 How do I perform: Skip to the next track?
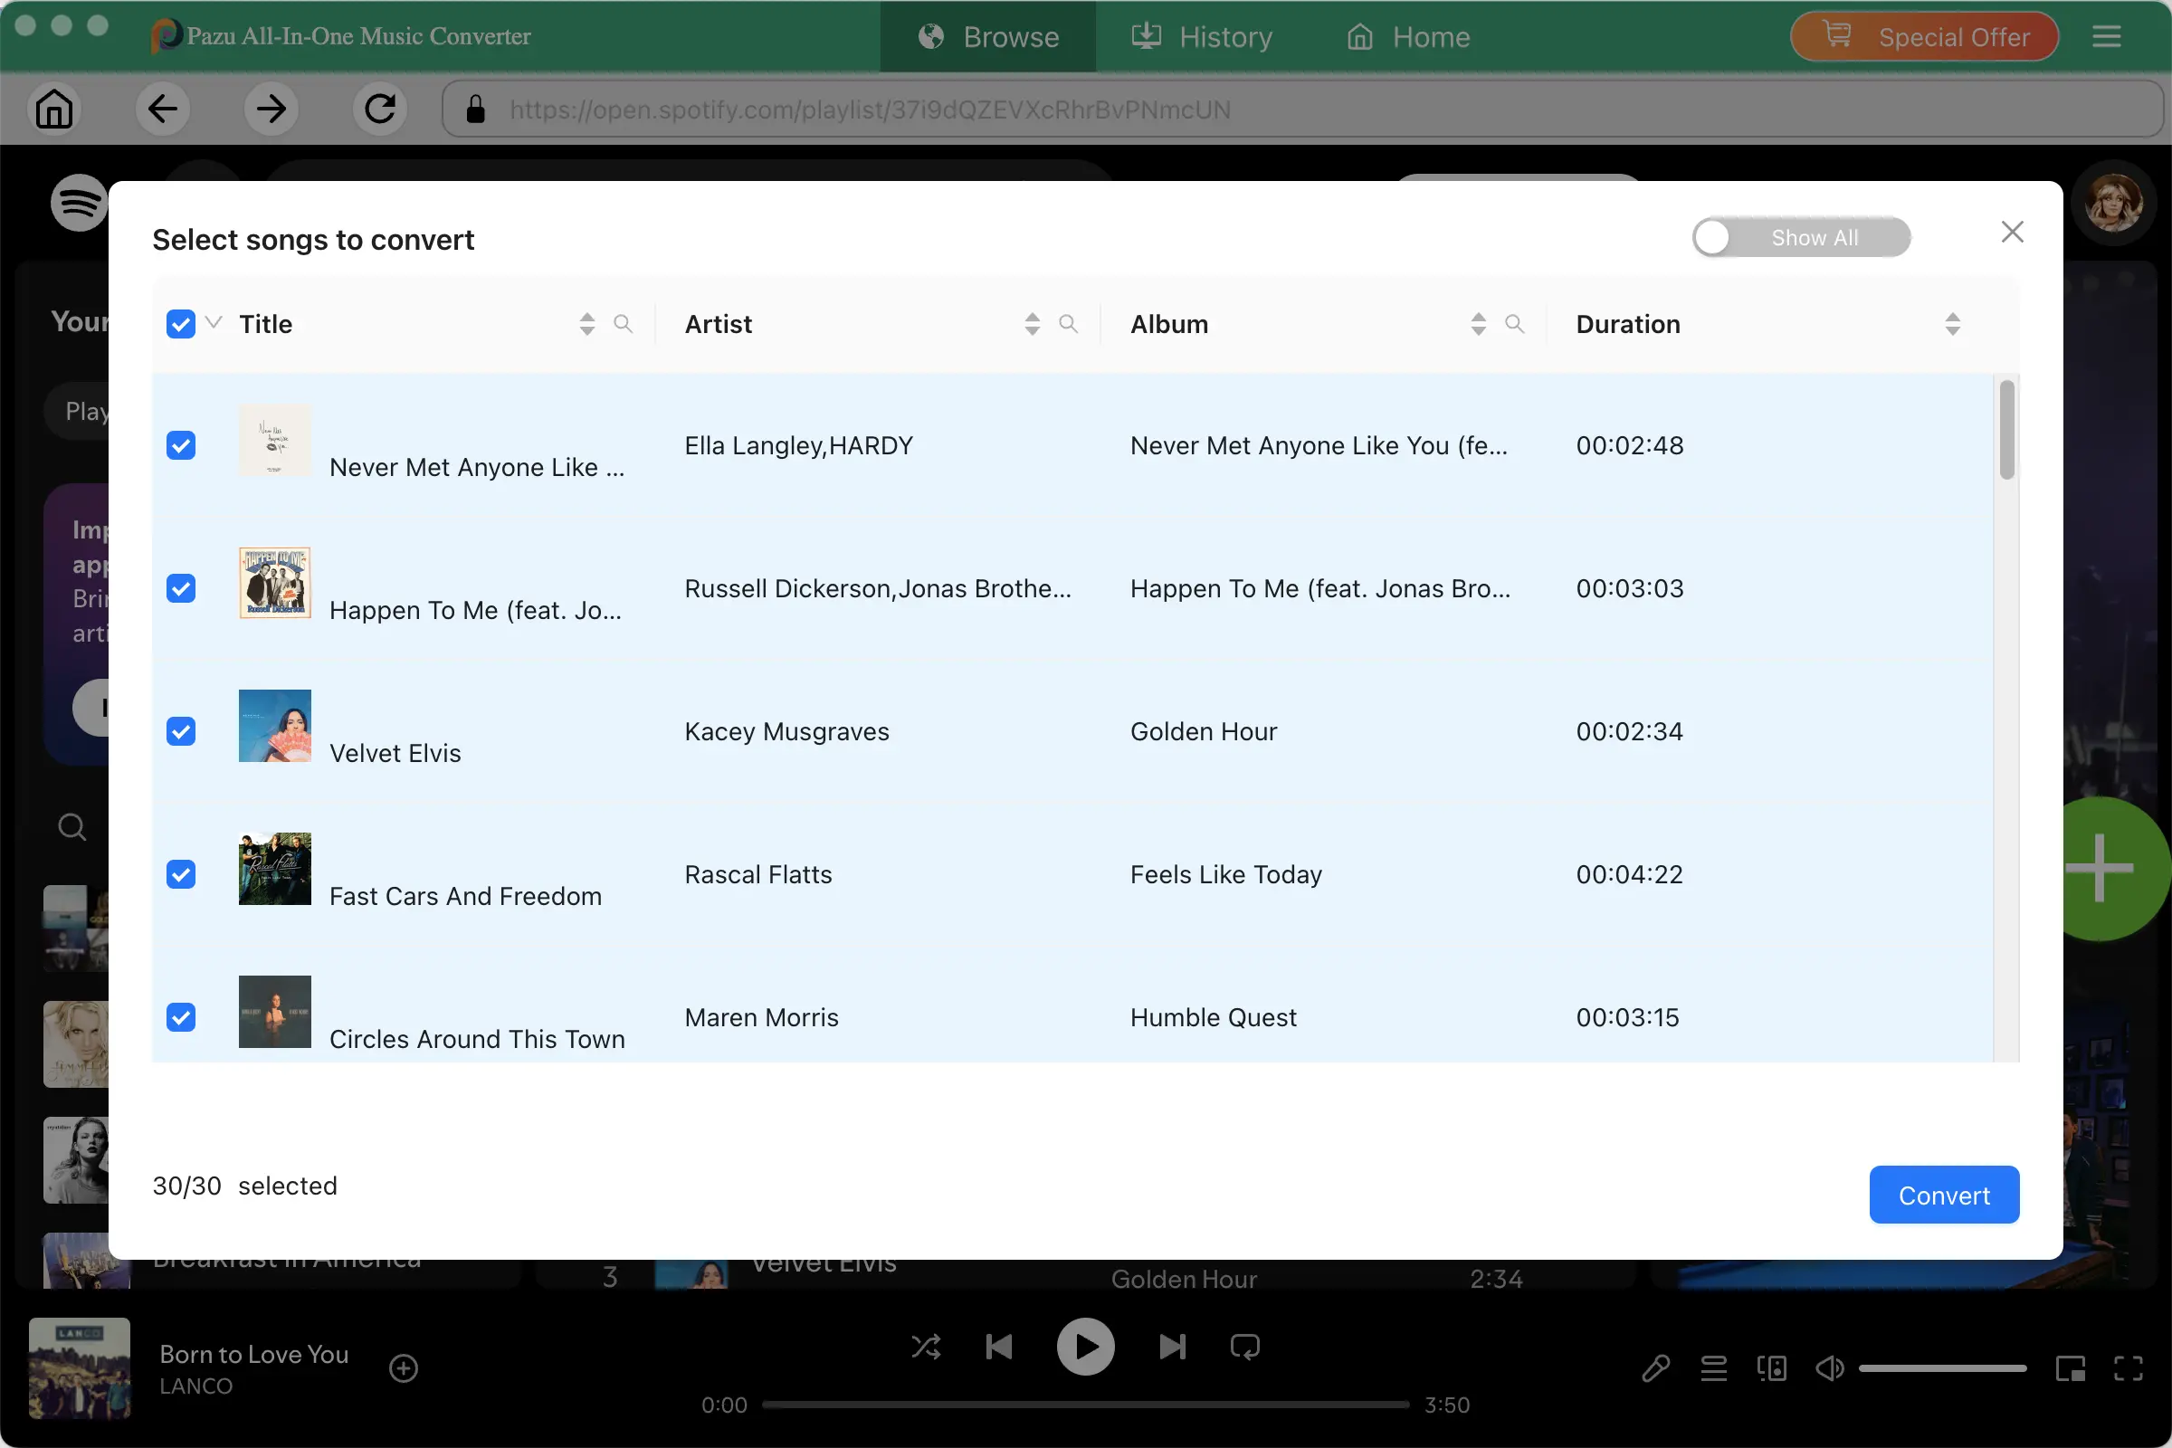[1171, 1348]
